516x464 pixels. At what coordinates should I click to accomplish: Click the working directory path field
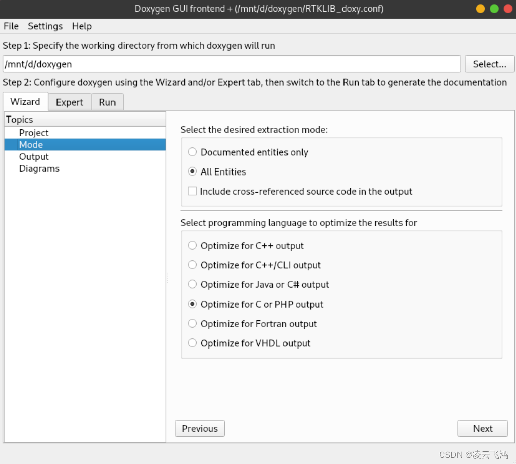[231, 64]
